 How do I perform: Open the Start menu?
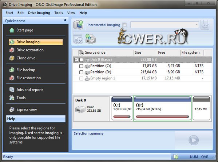point(9,13)
